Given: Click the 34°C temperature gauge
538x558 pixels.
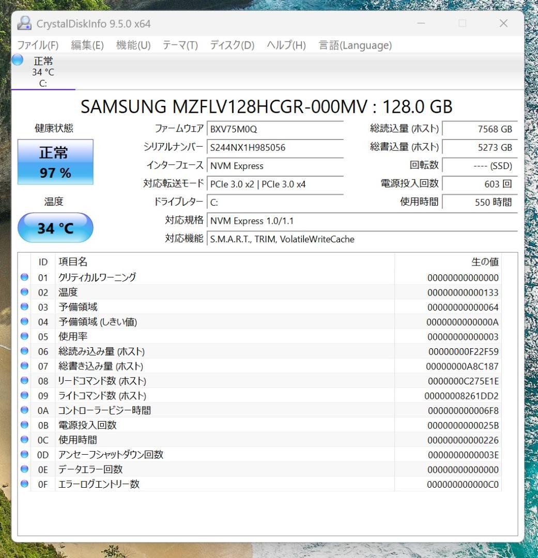Looking at the screenshot, I should [x=55, y=227].
